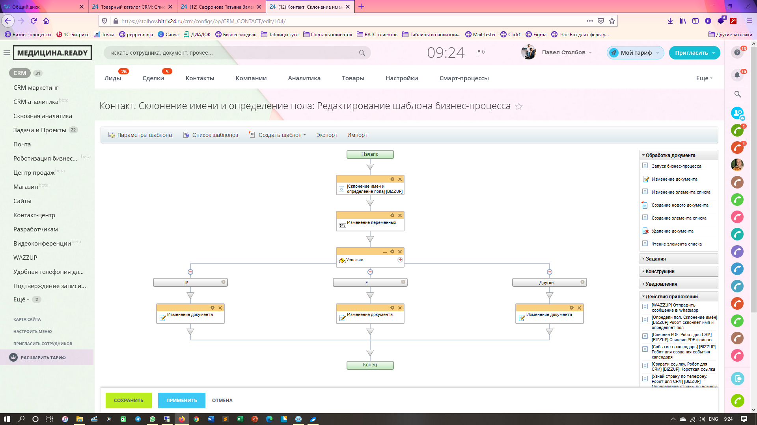Click plus icon to add condition branch

[x=400, y=260]
